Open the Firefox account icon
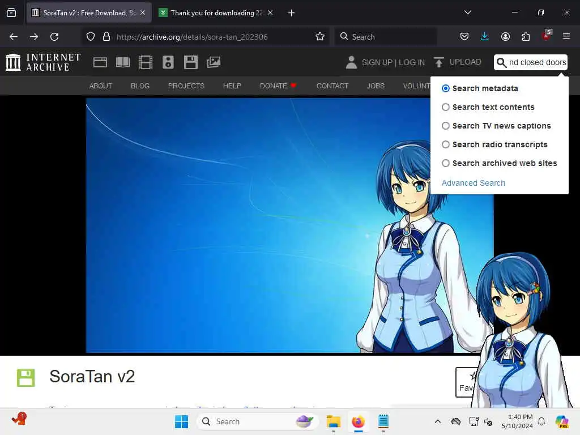Screen dimensions: 580x435 [505, 36]
